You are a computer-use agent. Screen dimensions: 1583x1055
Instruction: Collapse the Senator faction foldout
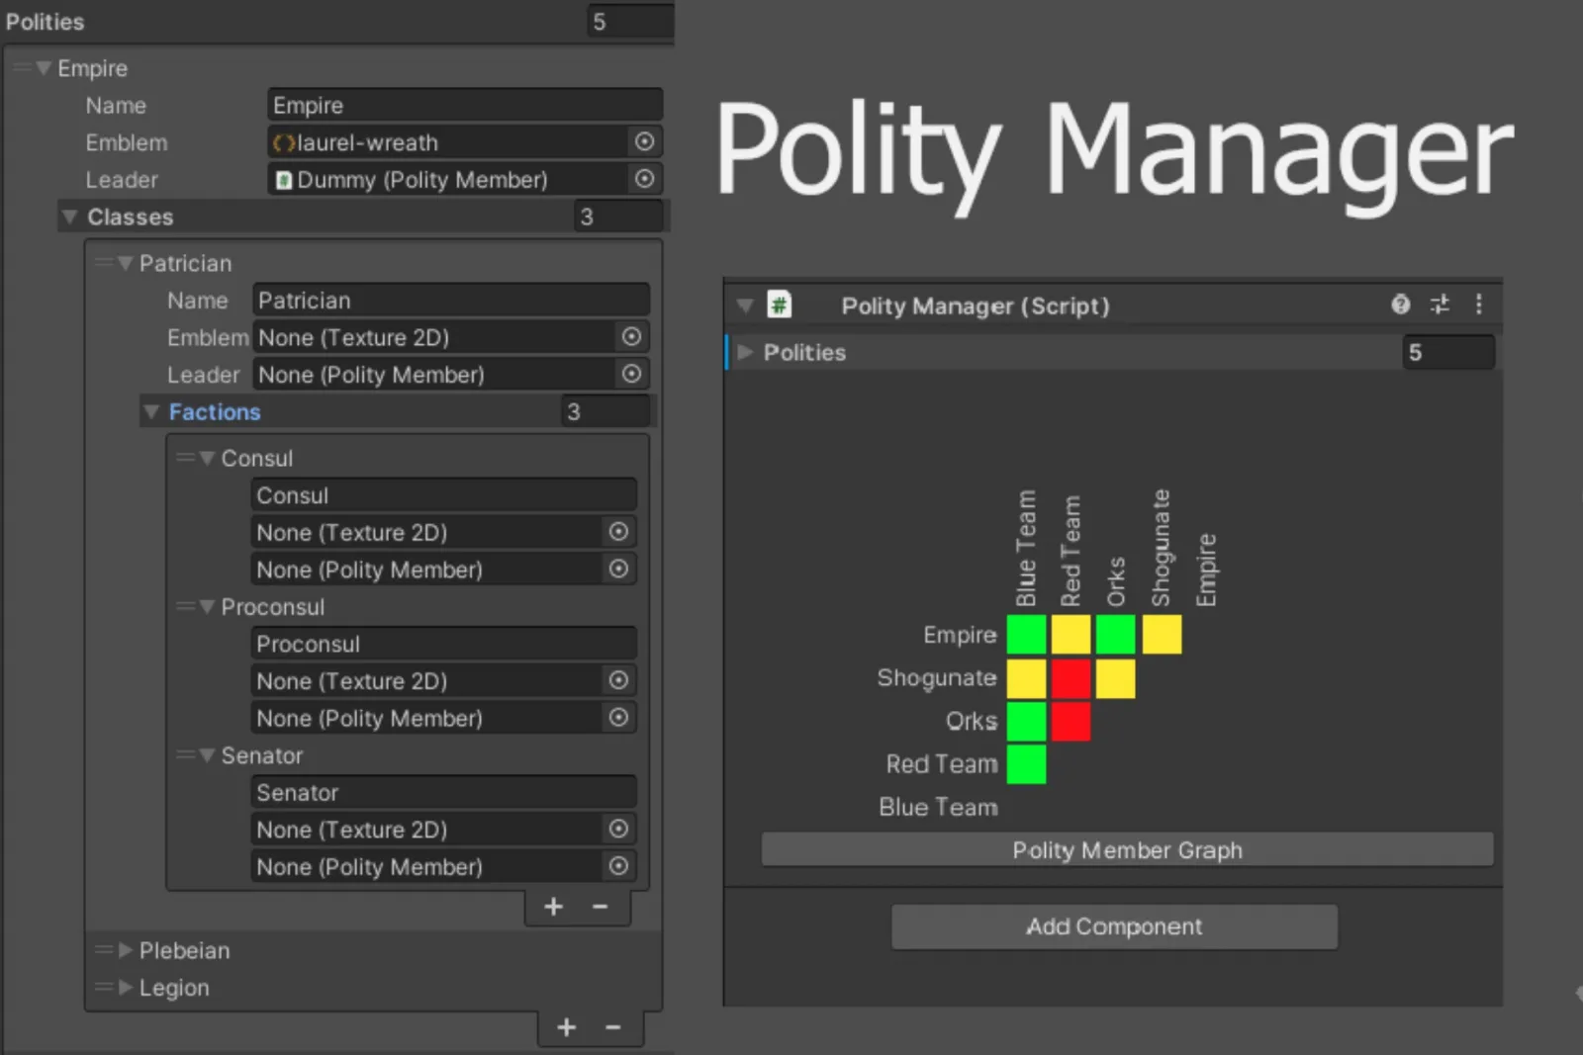(207, 754)
